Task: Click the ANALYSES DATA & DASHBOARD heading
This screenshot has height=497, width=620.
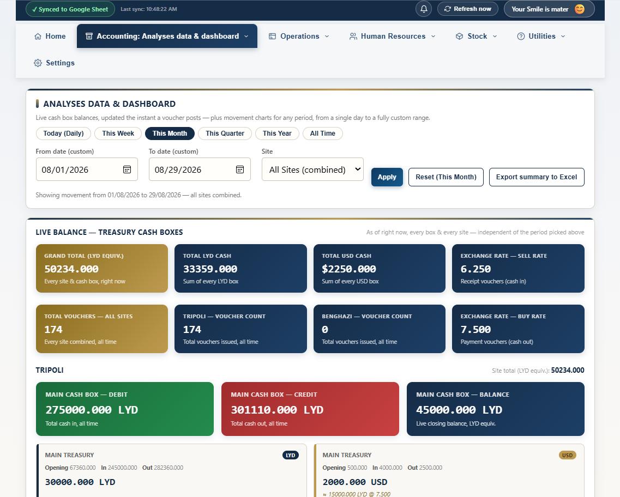Action: (109, 104)
